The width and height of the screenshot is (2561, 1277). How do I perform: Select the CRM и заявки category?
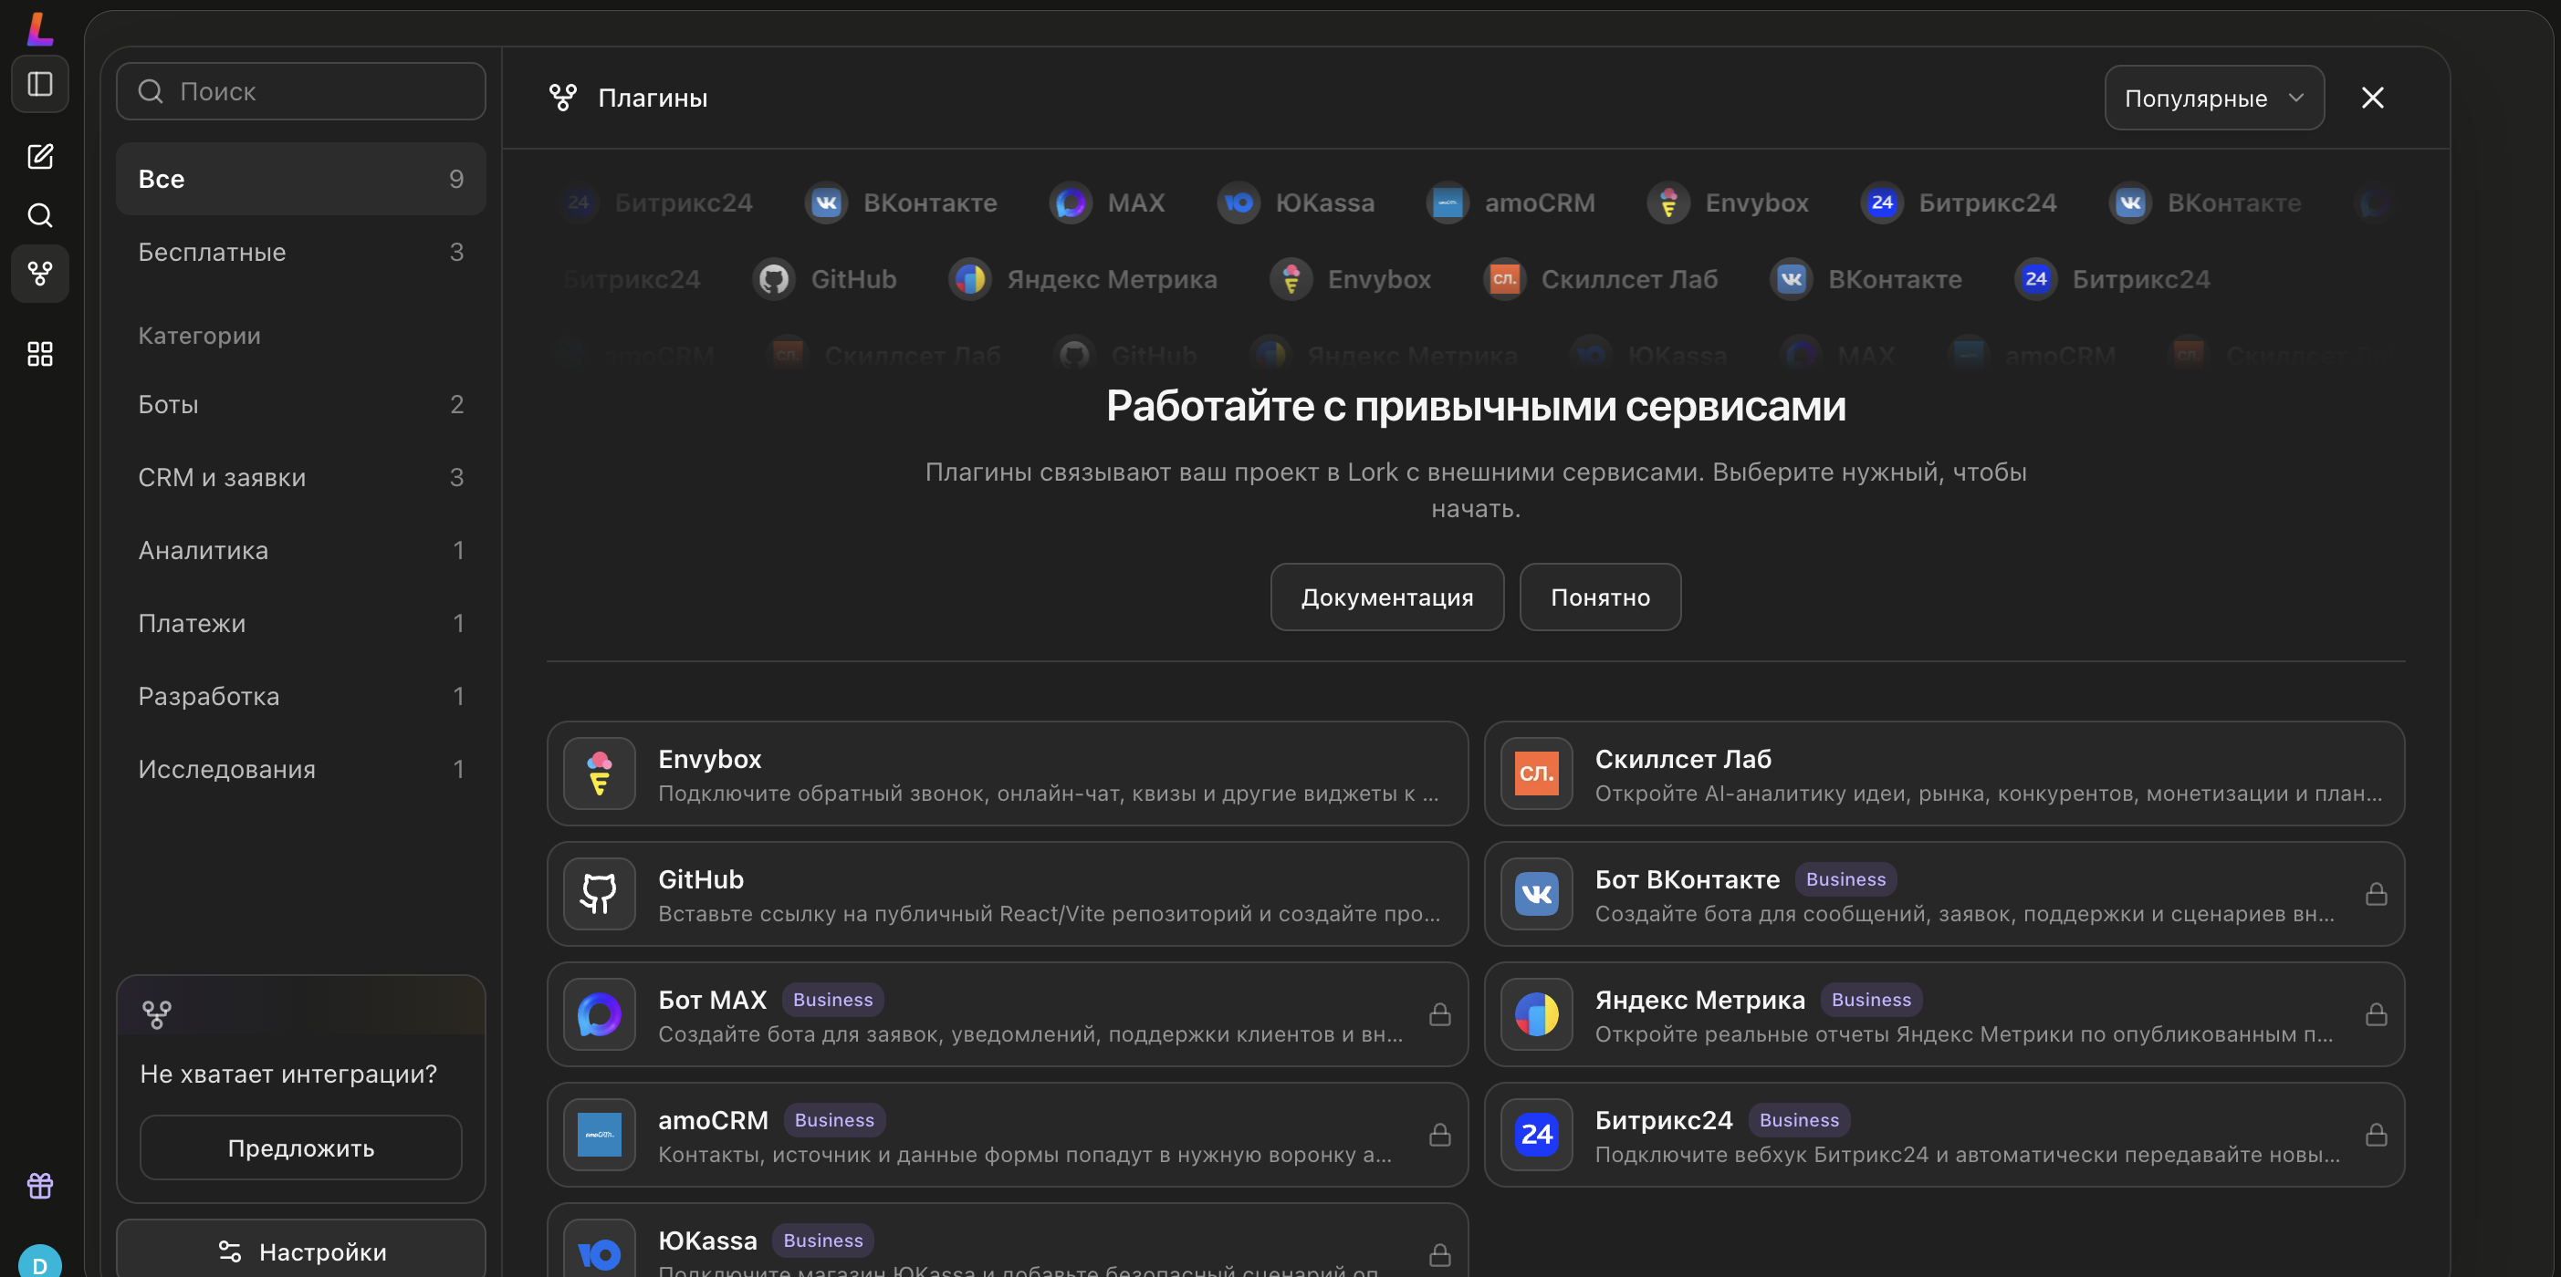pyautogui.click(x=300, y=477)
